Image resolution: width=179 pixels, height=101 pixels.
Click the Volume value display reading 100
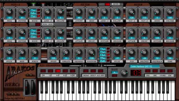click(170, 18)
